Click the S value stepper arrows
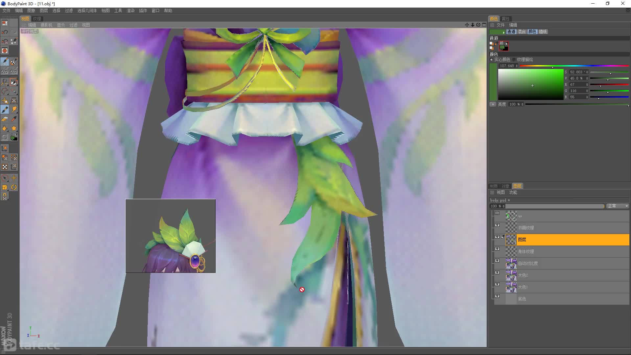 coord(587,72)
